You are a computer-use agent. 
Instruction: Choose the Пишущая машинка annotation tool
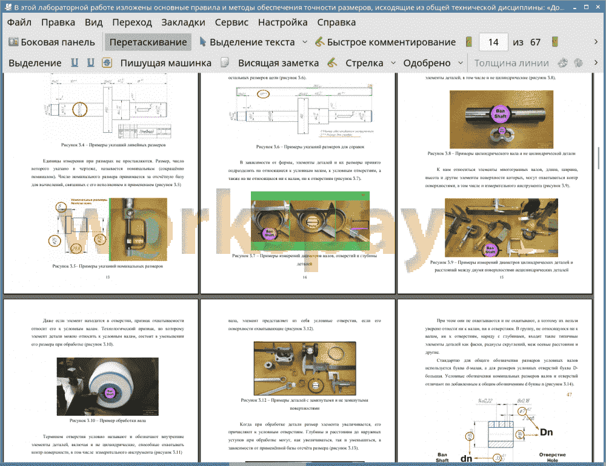[x=166, y=63]
